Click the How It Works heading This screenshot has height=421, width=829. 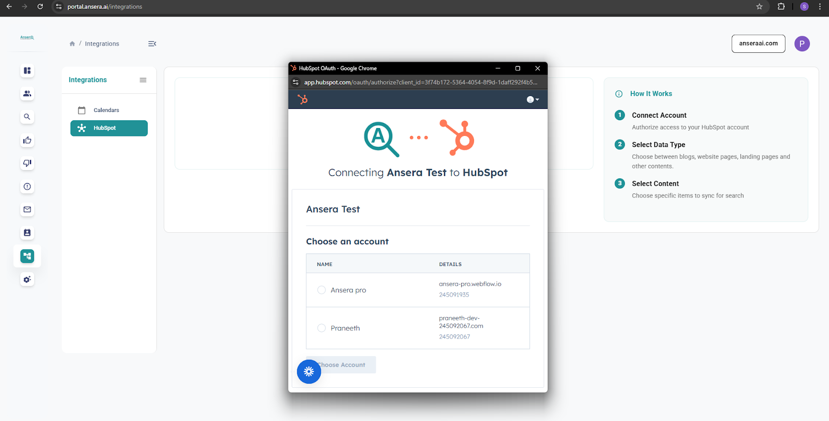coord(651,94)
